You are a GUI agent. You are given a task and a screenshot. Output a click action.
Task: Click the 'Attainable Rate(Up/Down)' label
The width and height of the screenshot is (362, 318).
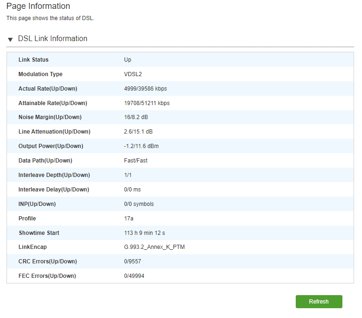tap(53, 103)
